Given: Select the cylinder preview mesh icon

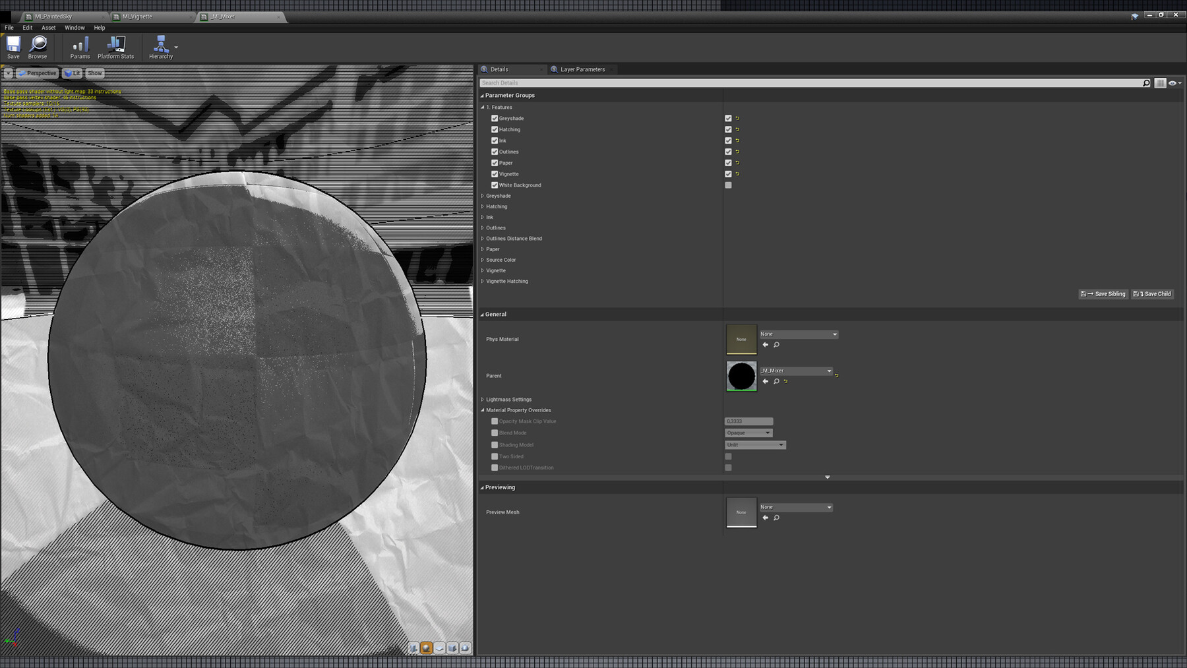Looking at the screenshot, I should [x=413, y=648].
